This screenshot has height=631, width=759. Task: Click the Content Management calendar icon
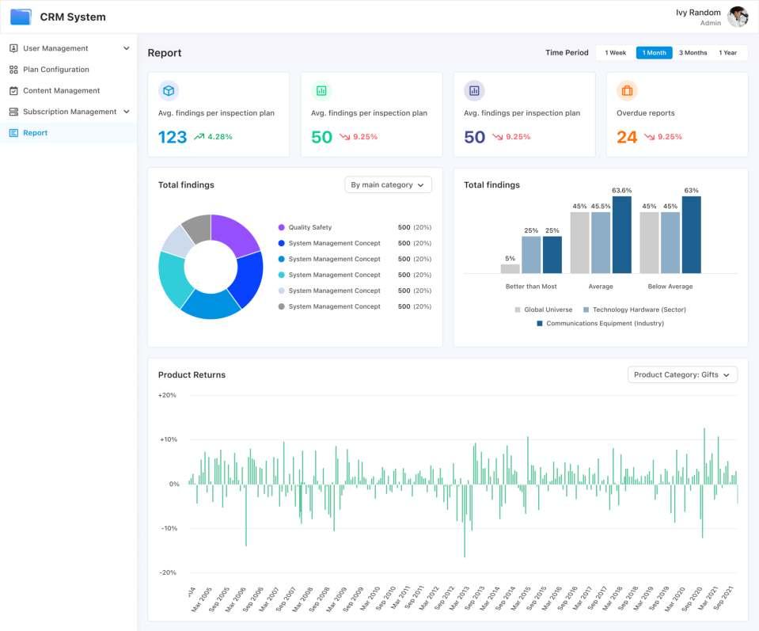click(x=13, y=90)
